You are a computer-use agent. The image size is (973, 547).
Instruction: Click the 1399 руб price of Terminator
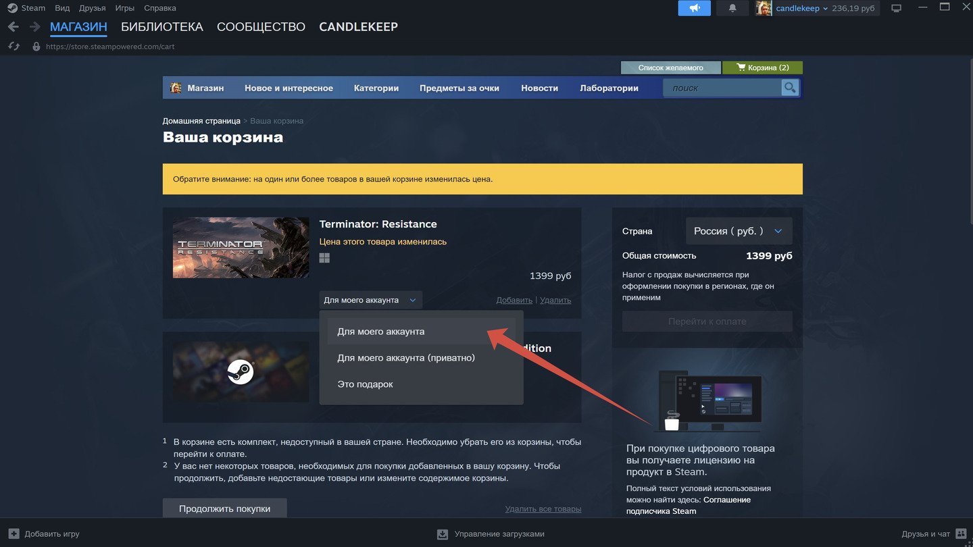[551, 276]
